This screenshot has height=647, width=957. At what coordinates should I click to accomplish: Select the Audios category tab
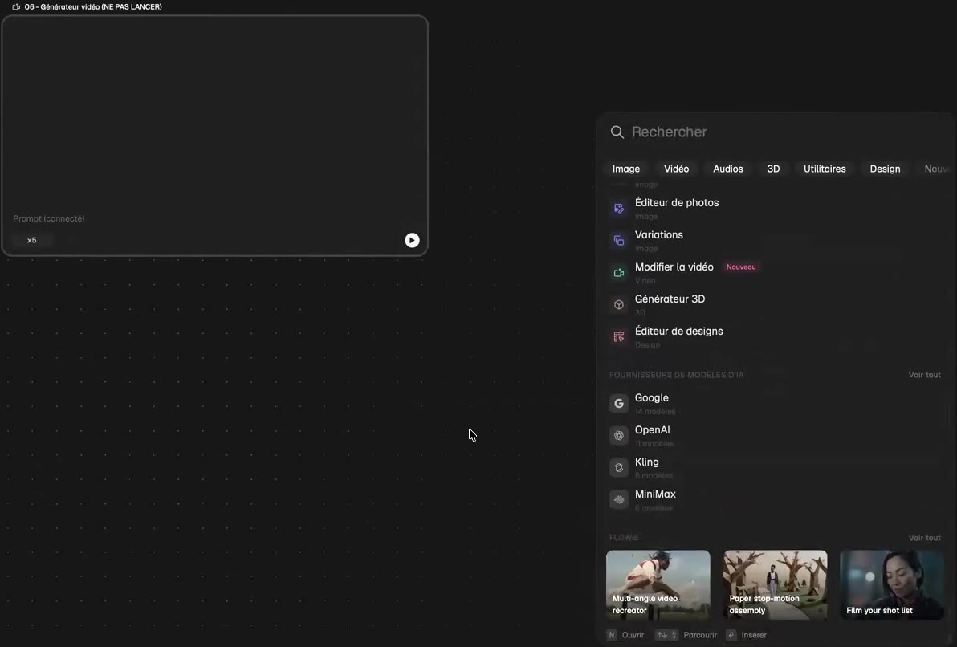728,169
